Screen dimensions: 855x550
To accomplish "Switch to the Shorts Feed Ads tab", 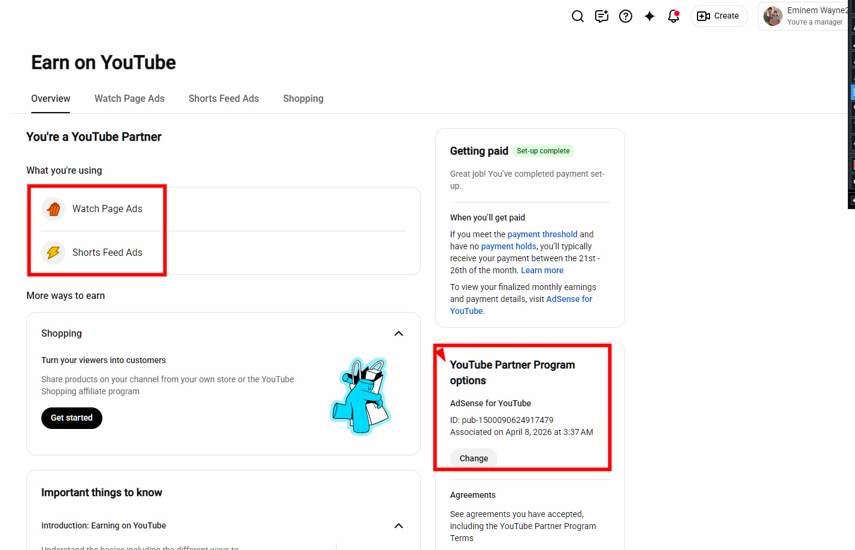I will pos(224,98).
